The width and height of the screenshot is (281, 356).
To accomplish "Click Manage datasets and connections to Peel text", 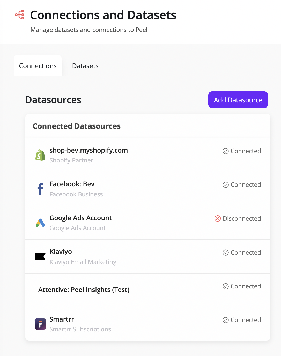I will (x=89, y=30).
